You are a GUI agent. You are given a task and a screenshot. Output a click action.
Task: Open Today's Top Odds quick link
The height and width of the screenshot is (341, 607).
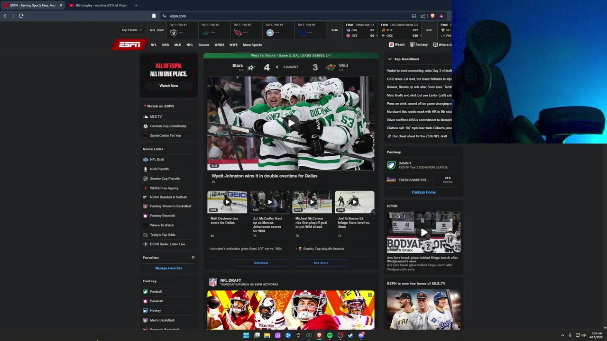(163, 235)
